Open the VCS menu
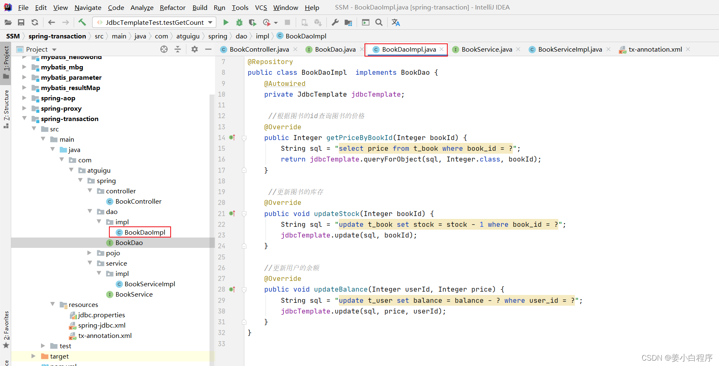Image resolution: width=719 pixels, height=366 pixels. [x=261, y=7]
